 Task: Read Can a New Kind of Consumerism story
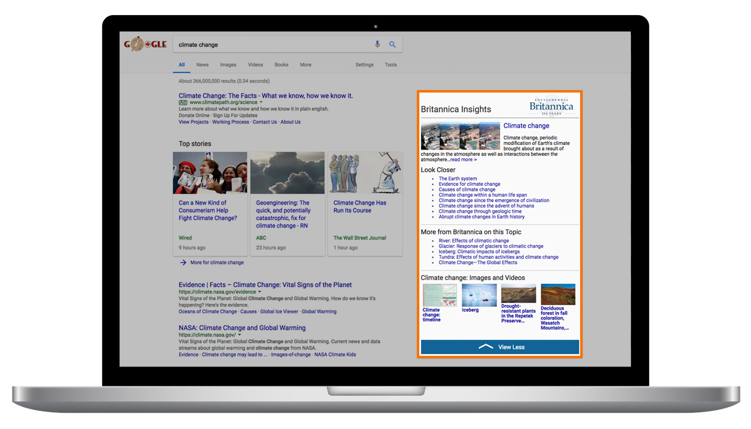point(208,210)
